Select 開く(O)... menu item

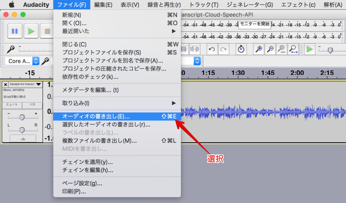point(117,23)
